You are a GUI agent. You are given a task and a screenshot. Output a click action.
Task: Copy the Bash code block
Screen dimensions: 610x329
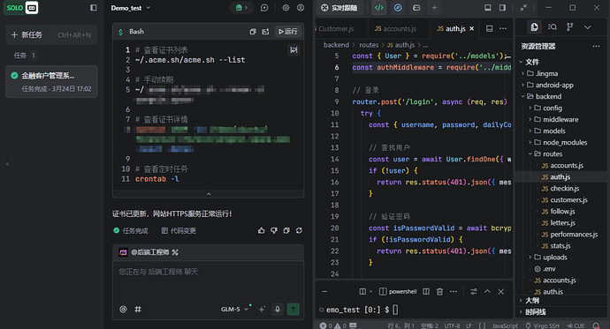[x=253, y=32]
